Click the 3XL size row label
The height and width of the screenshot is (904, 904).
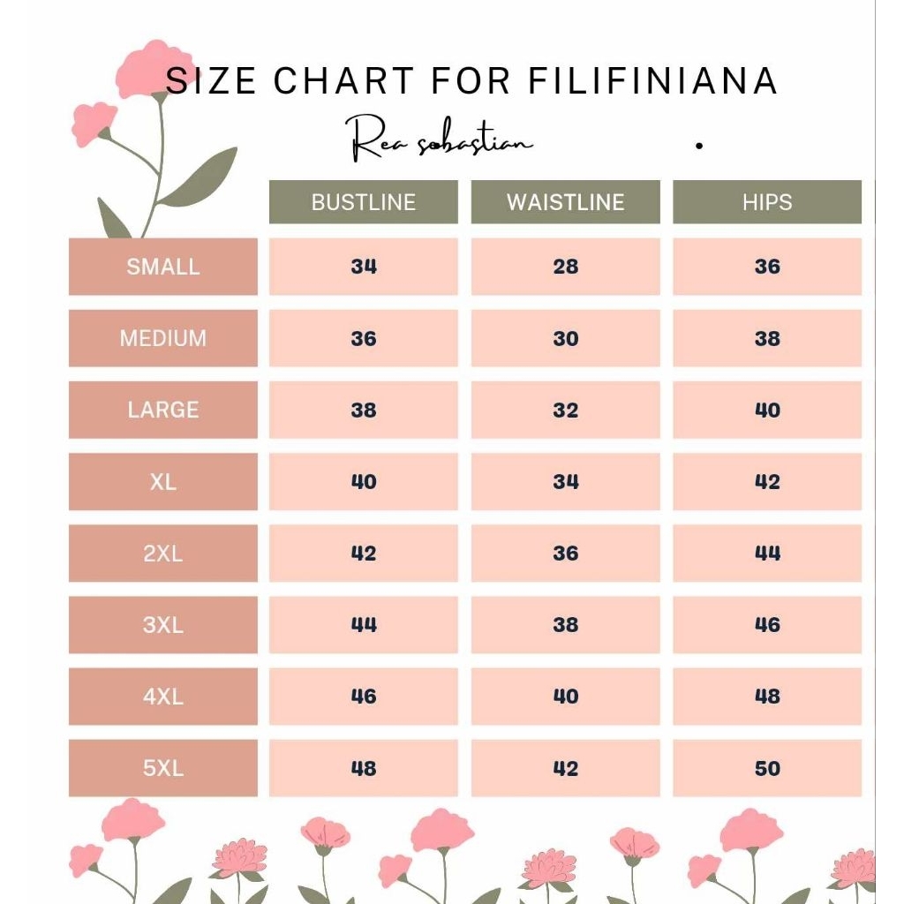tap(163, 625)
